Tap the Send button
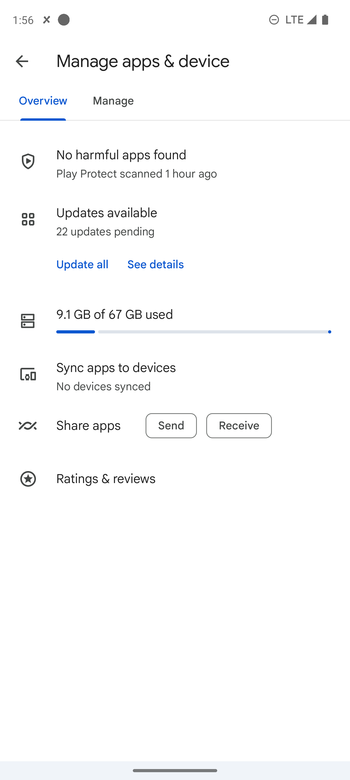The height and width of the screenshot is (780, 350). click(x=171, y=426)
